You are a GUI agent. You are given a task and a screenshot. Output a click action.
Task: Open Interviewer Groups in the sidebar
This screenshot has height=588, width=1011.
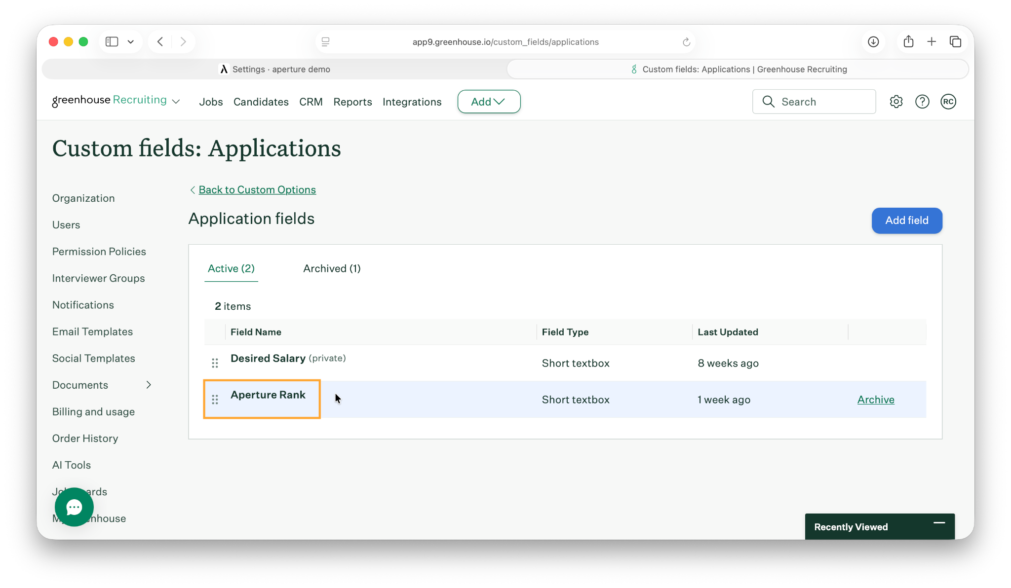[99, 278]
